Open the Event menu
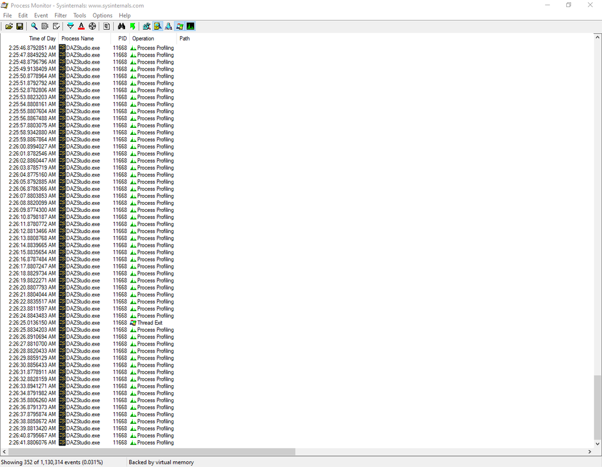602x467 pixels. 41,15
